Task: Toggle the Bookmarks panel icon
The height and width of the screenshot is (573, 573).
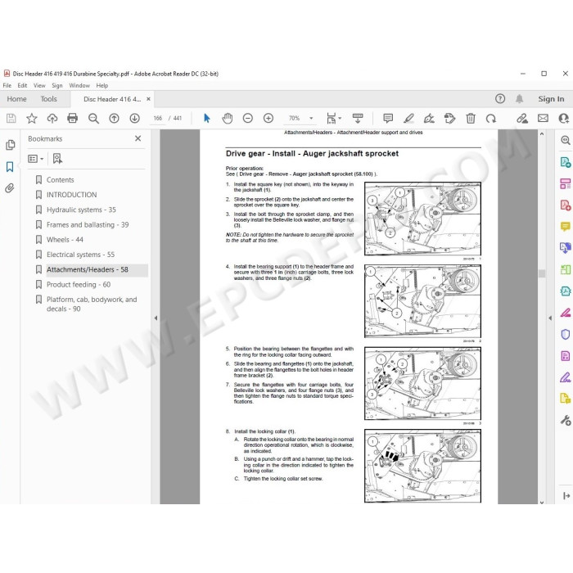Action: tap(10, 167)
